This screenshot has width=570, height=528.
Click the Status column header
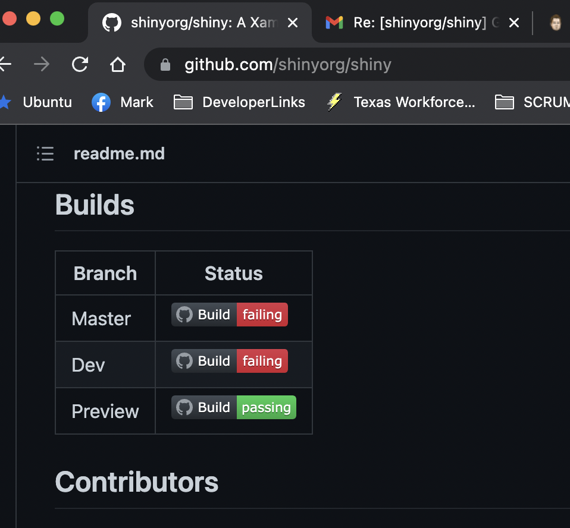233,274
